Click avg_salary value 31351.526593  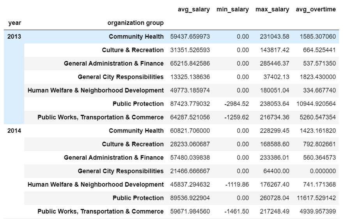190,50
